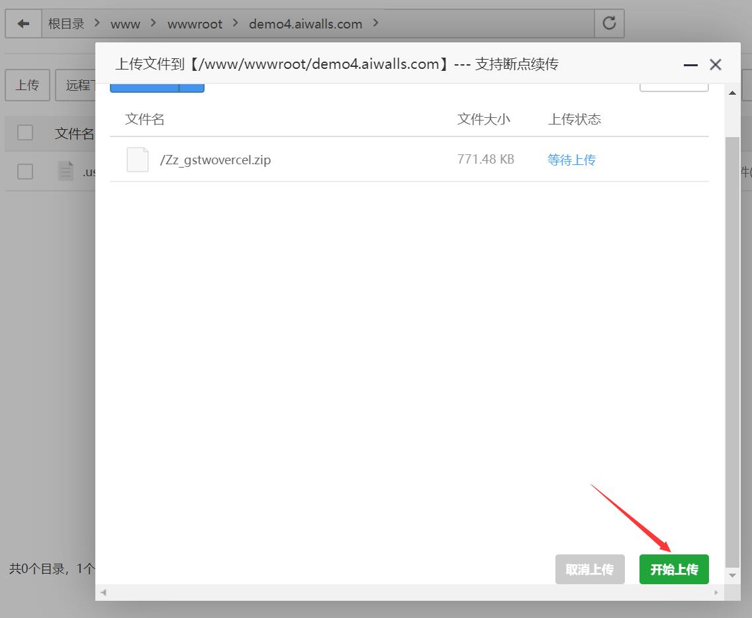The image size is (752, 618).
Task: Go to www folder in breadcrumb
Action: coord(125,24)
